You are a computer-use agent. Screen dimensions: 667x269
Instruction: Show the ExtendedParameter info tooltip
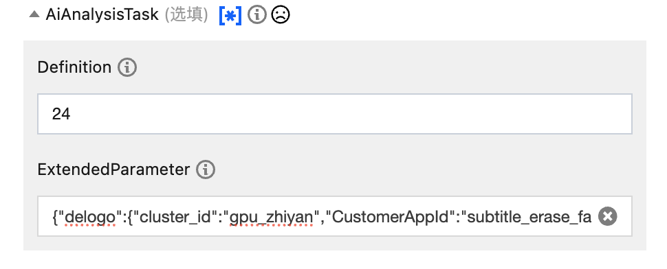tap(206, 169)
